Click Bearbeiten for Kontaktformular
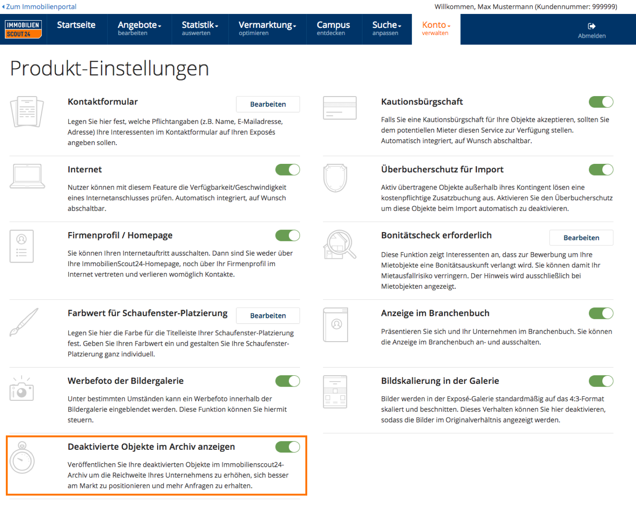Image resolution: width=636 pixels, height=505 pixels. click(268, 104)
